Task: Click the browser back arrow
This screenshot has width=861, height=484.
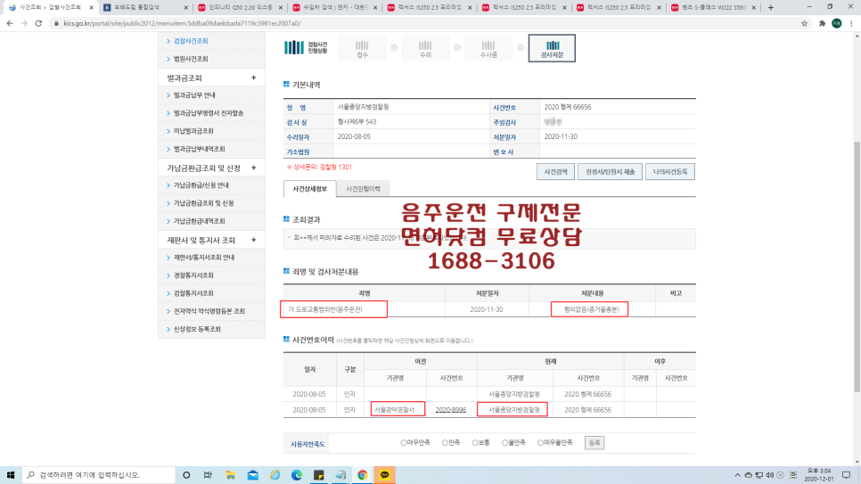Action: 8,23
